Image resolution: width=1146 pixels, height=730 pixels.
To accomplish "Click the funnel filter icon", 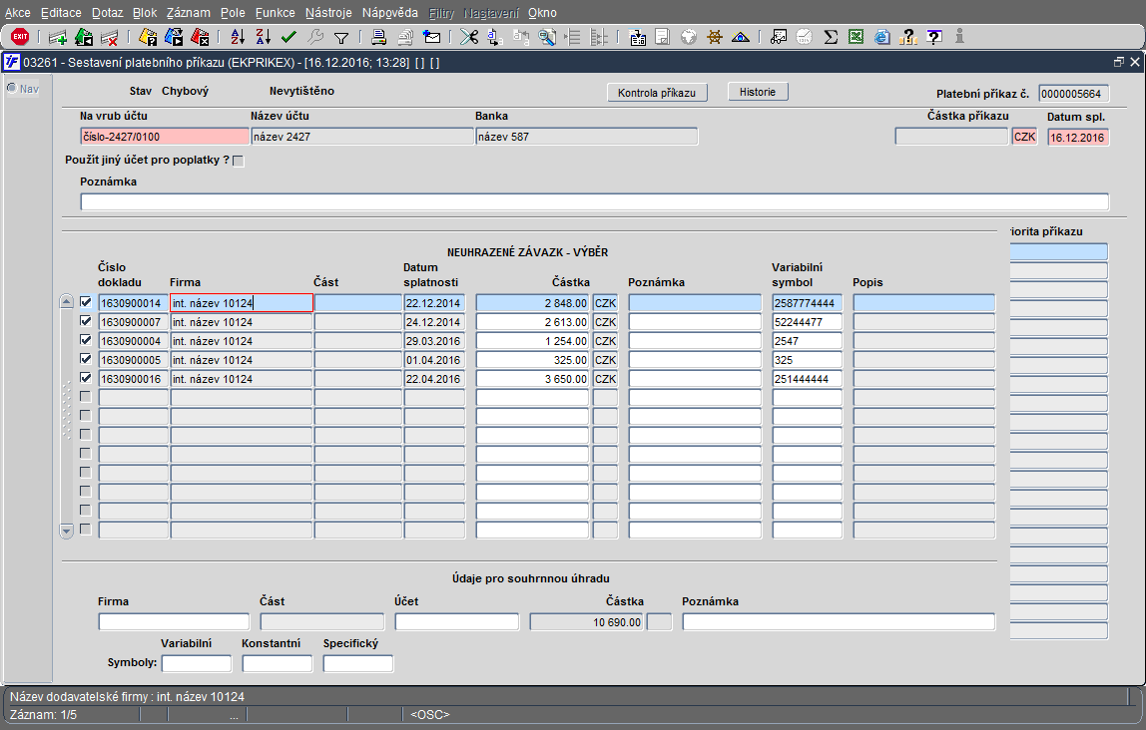I will (x=340, y=38).
